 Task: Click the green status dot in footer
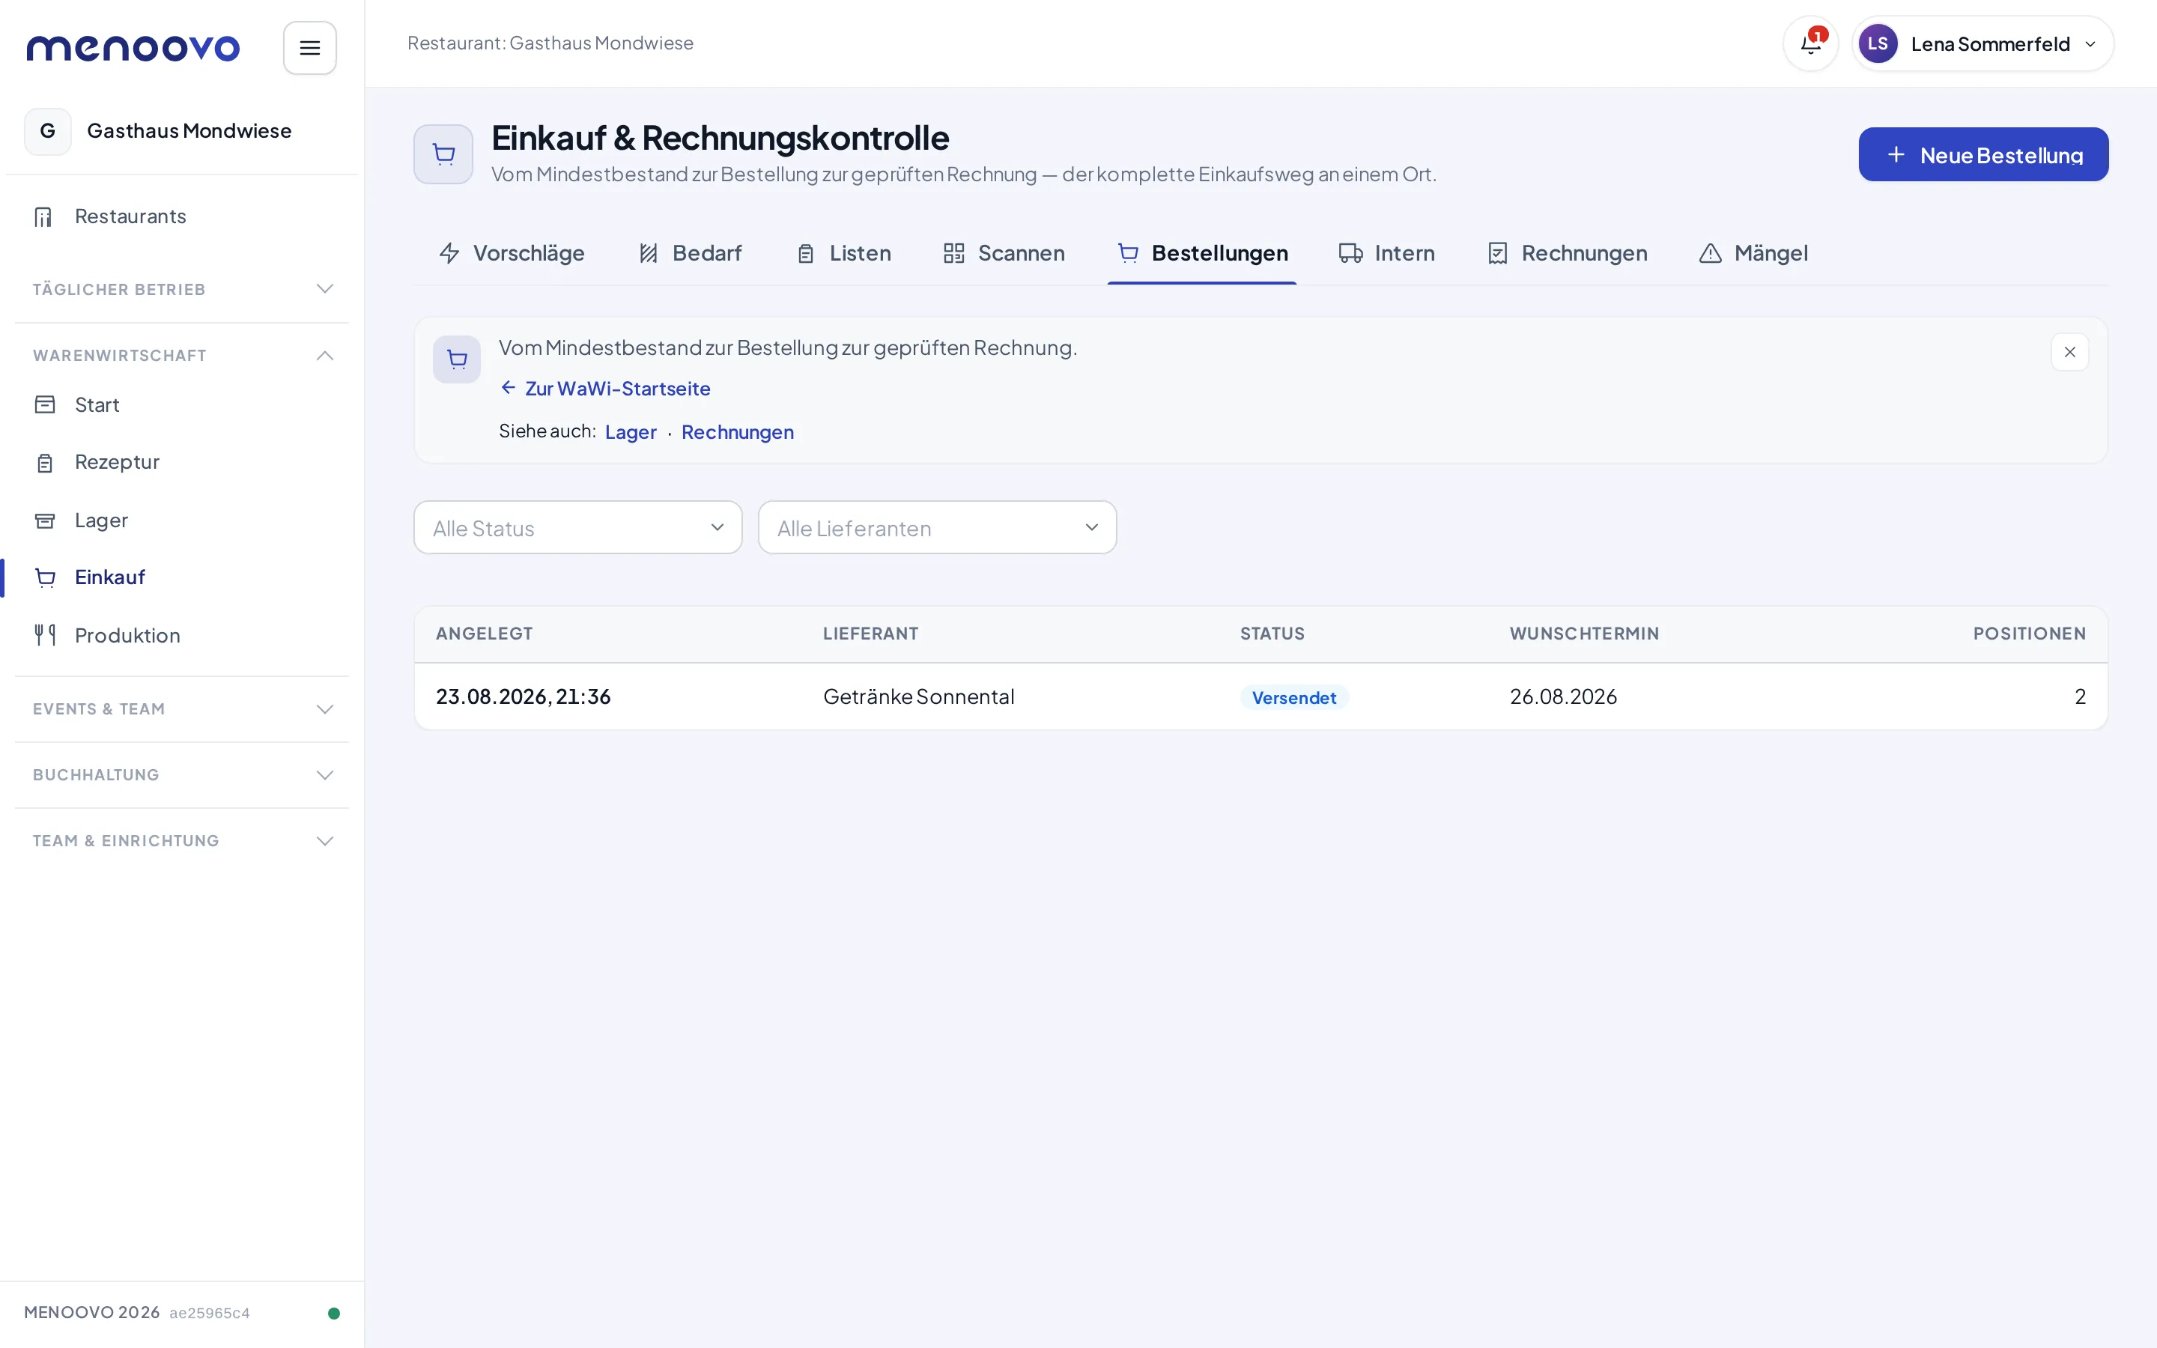pyautogui.click(x=333, y=1312)
